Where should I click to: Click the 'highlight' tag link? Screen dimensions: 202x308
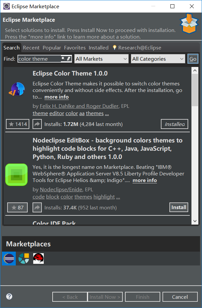[x=104, y=197]
